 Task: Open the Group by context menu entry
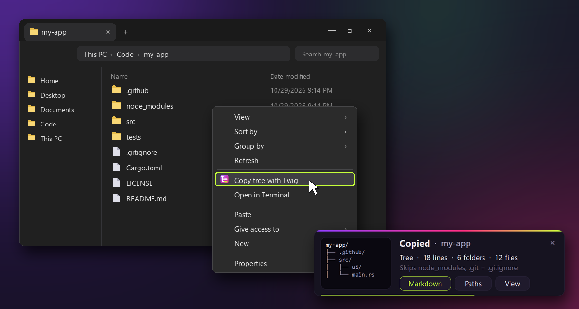coord(285,146)
